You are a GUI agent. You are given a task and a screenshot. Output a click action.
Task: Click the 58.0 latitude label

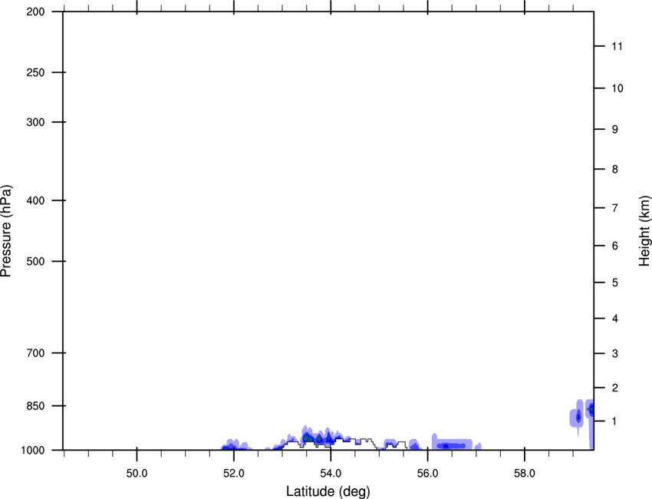click(525, 473)
